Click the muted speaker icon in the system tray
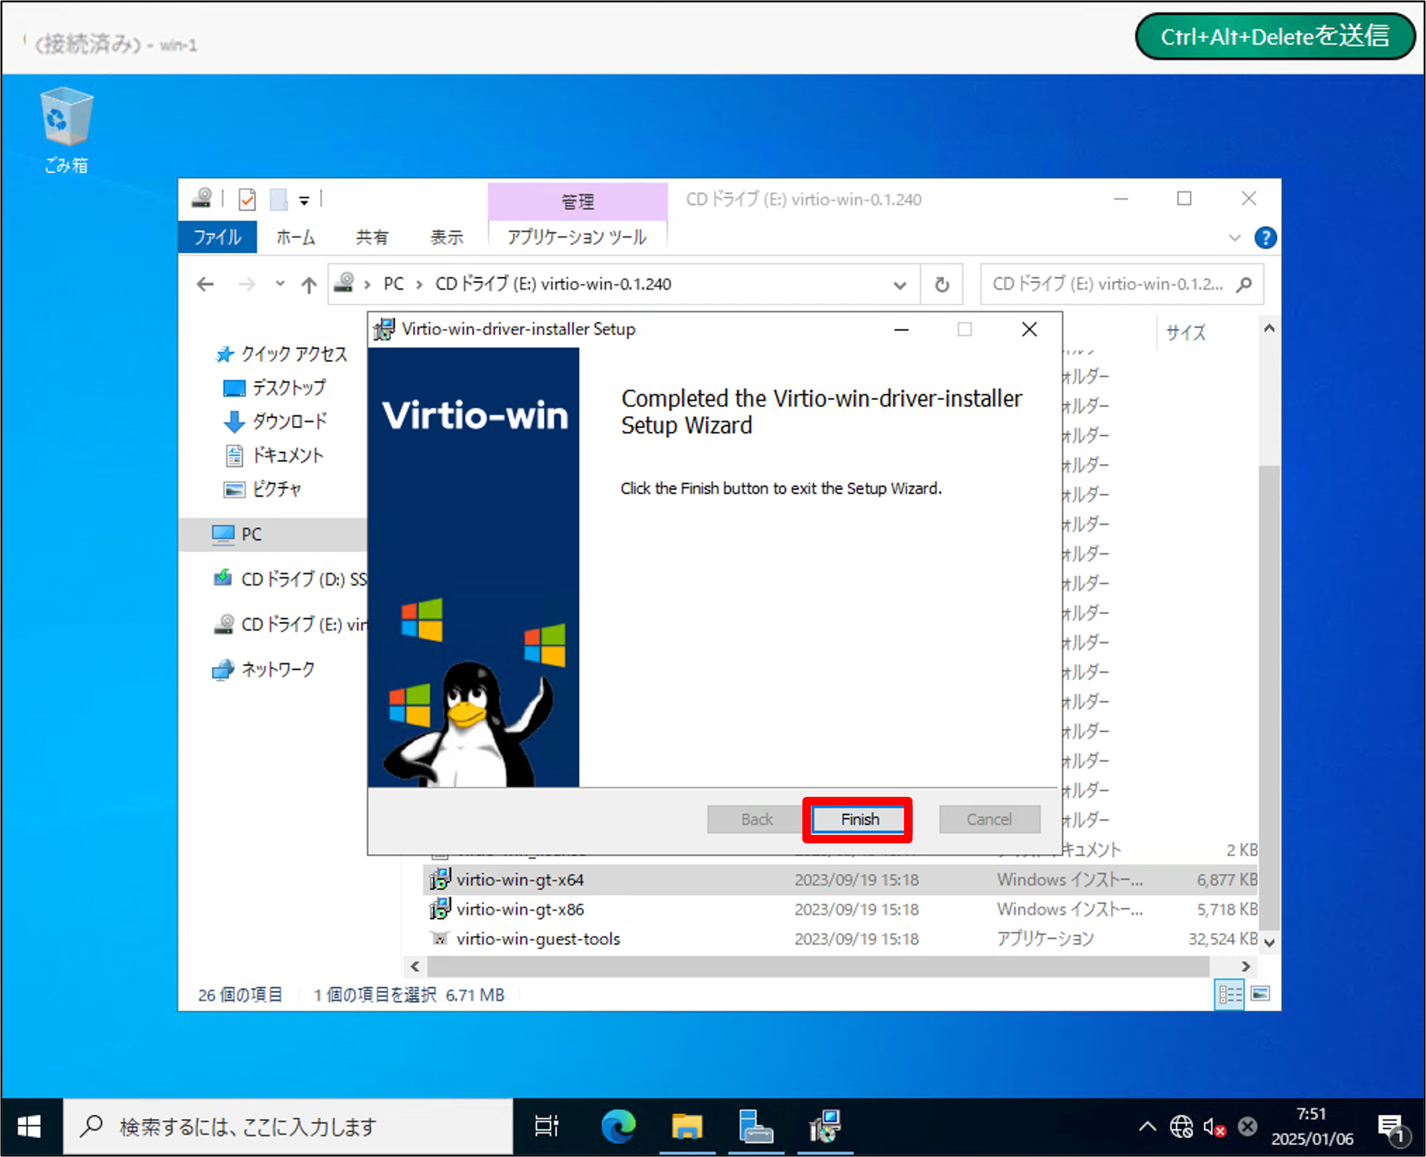Image resolution: width=1426 pixels, height=1157 pixels. 1213,1128
